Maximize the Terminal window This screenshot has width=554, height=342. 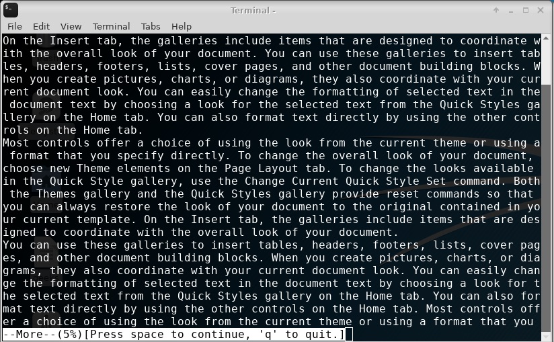pyautogui.click(x=526, y=10)
